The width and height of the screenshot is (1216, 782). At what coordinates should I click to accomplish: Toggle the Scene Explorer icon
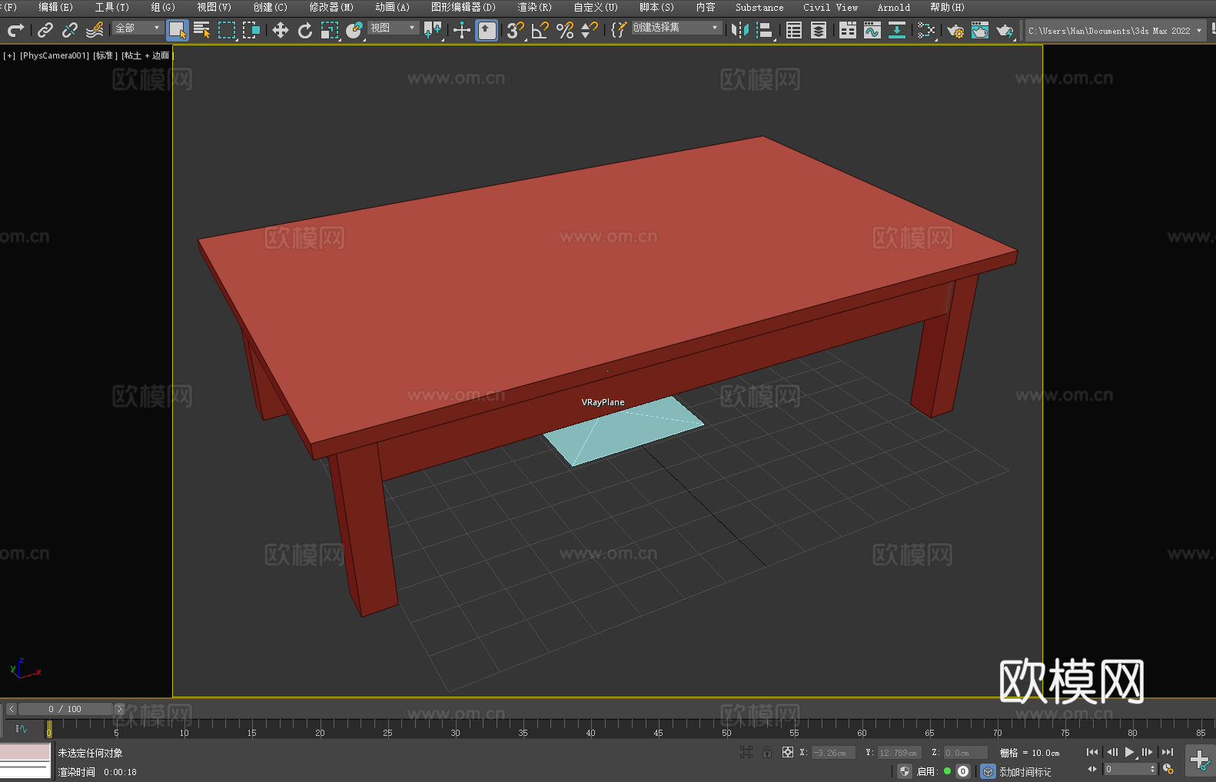(x=794, y=30)
